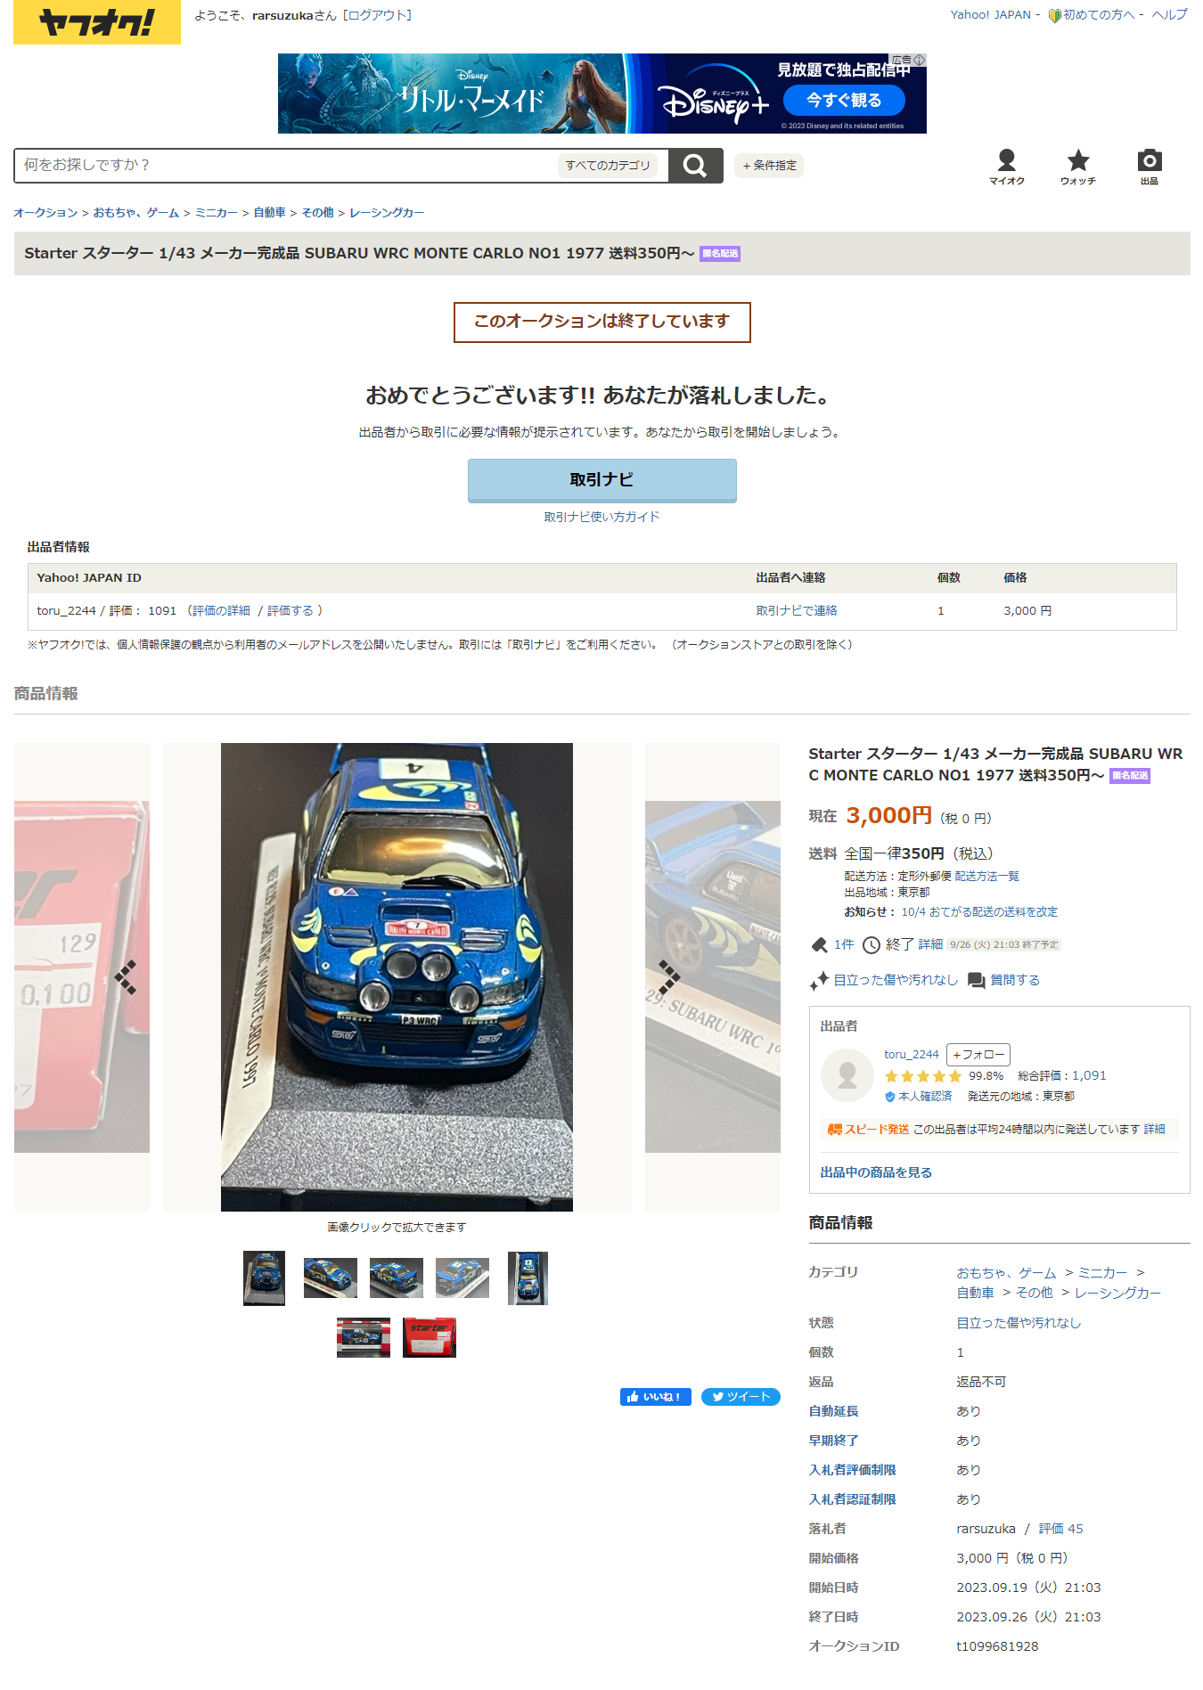
Task: Select the レーシングカー breadcrumb item
Action: 387,213
